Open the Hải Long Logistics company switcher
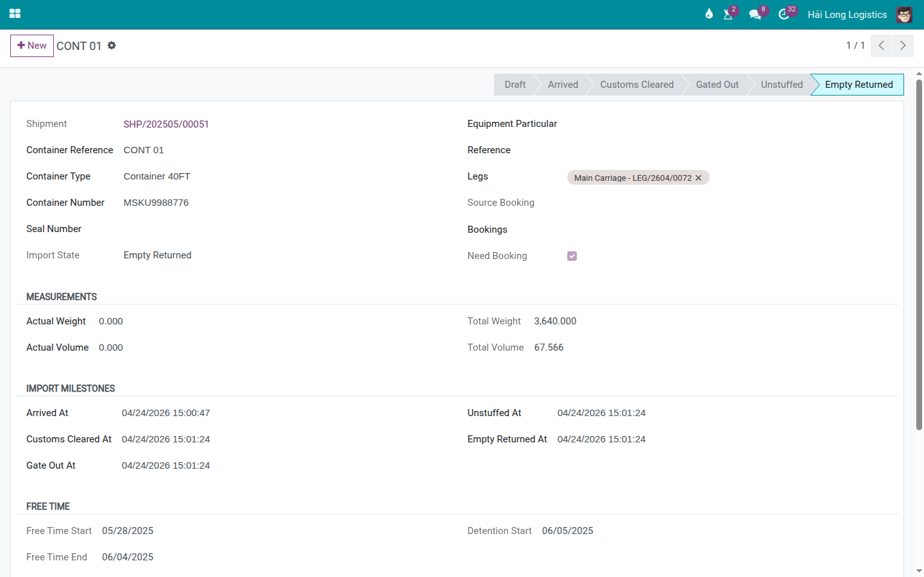This screenshot has width=924, height=577. coord(847,14)
